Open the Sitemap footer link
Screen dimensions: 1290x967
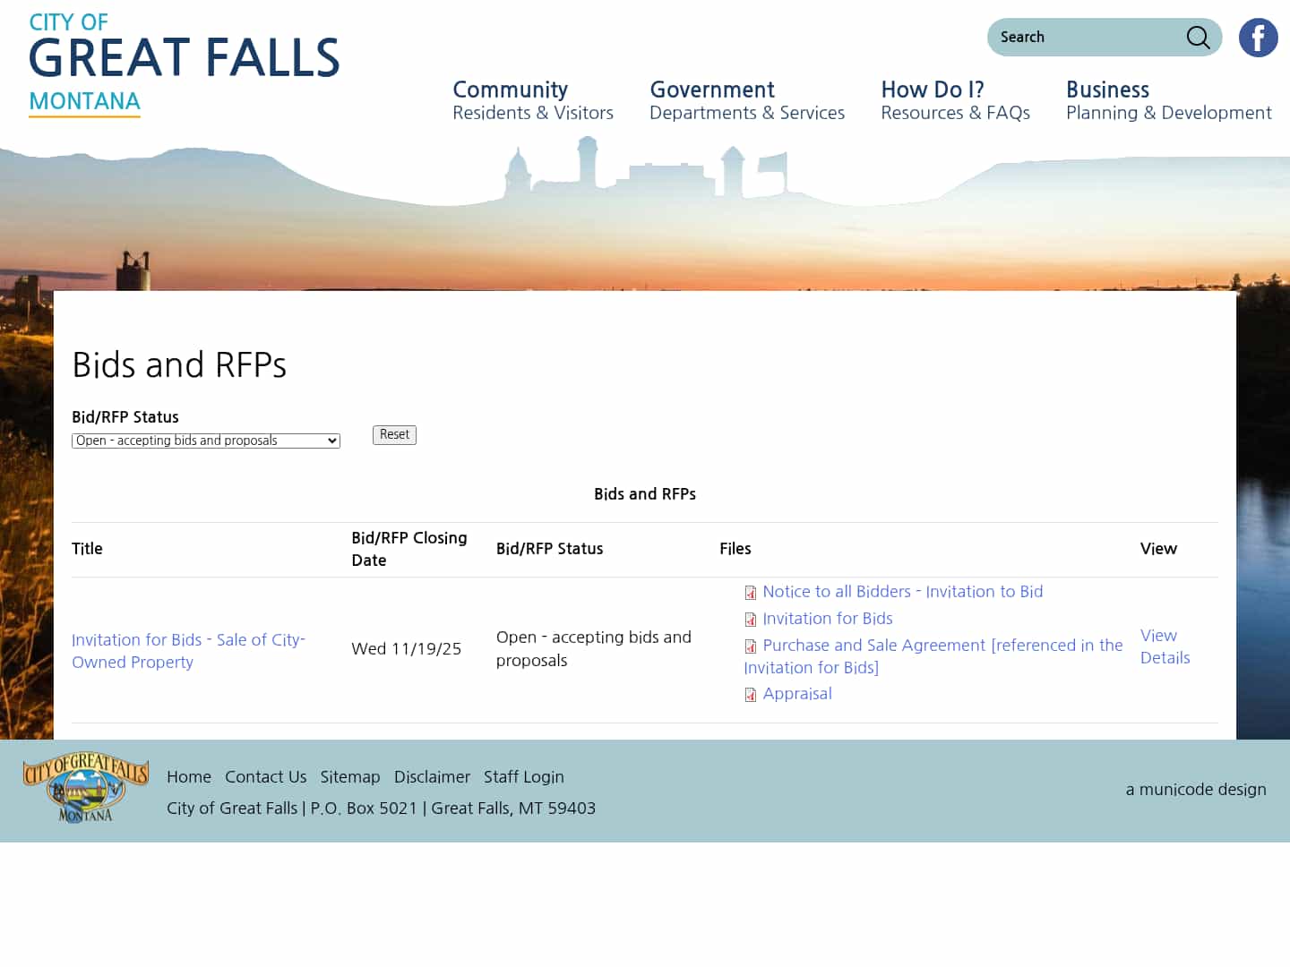point(350,776)
